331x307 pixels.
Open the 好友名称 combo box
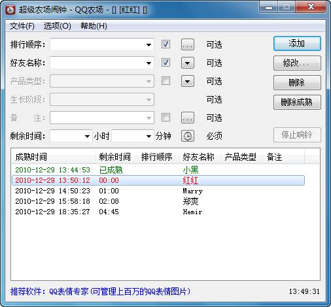coord(102,63)
